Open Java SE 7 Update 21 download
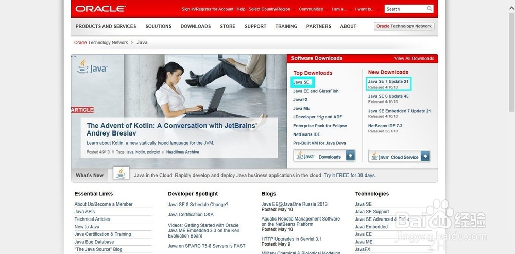515x254 pixels. 388,81
